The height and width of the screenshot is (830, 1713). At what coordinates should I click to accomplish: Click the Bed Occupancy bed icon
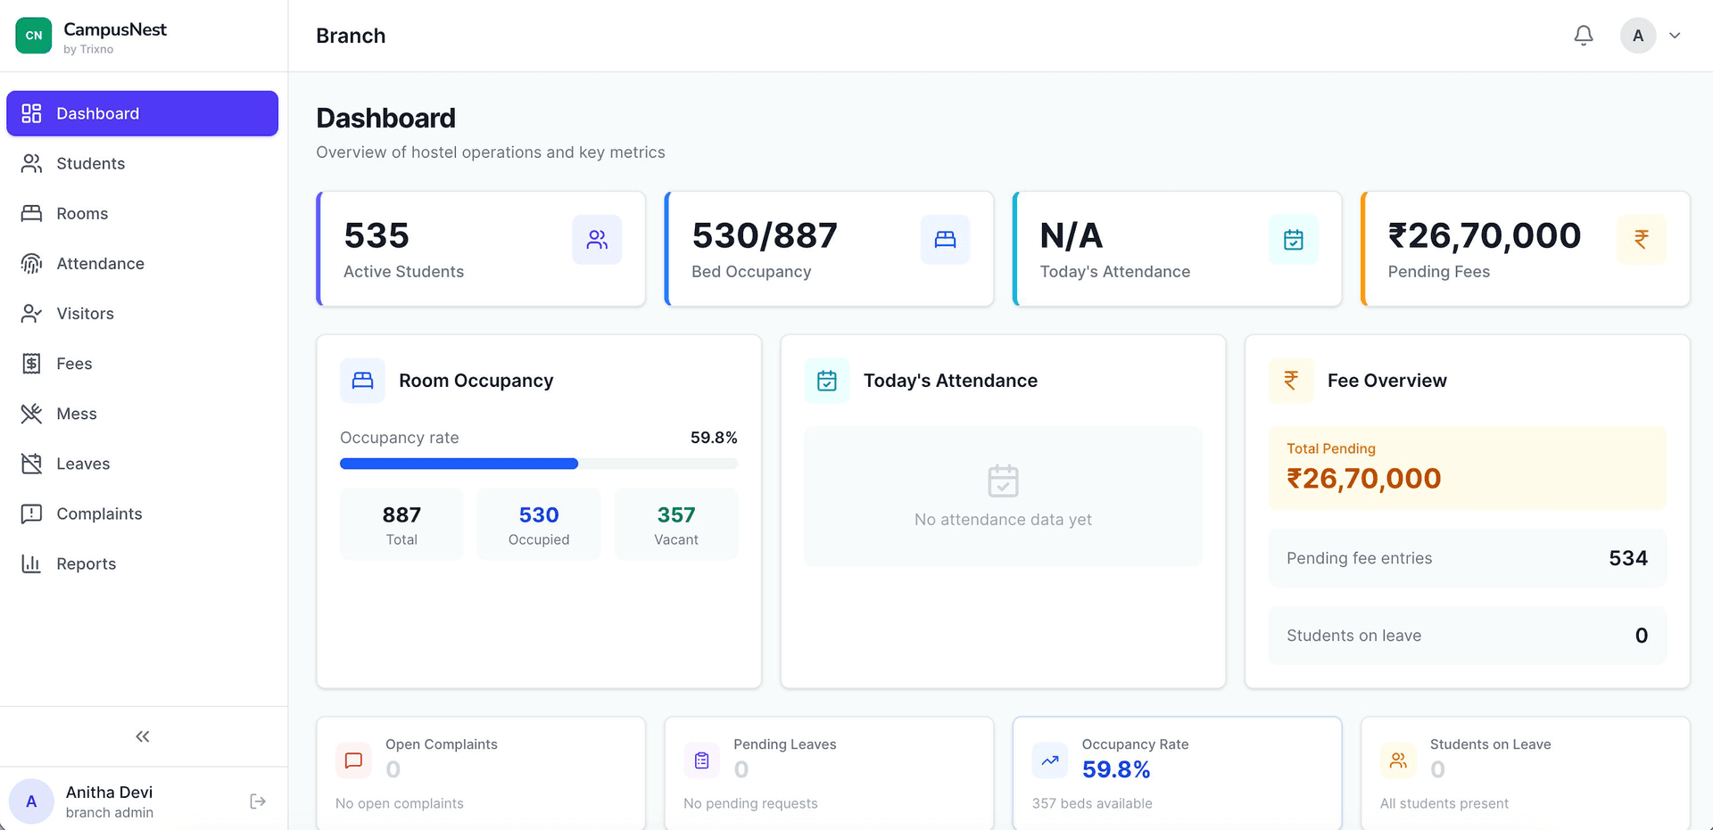click(945, 240)
